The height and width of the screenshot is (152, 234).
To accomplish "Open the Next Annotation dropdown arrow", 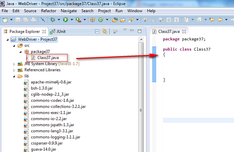I will 193,20.
